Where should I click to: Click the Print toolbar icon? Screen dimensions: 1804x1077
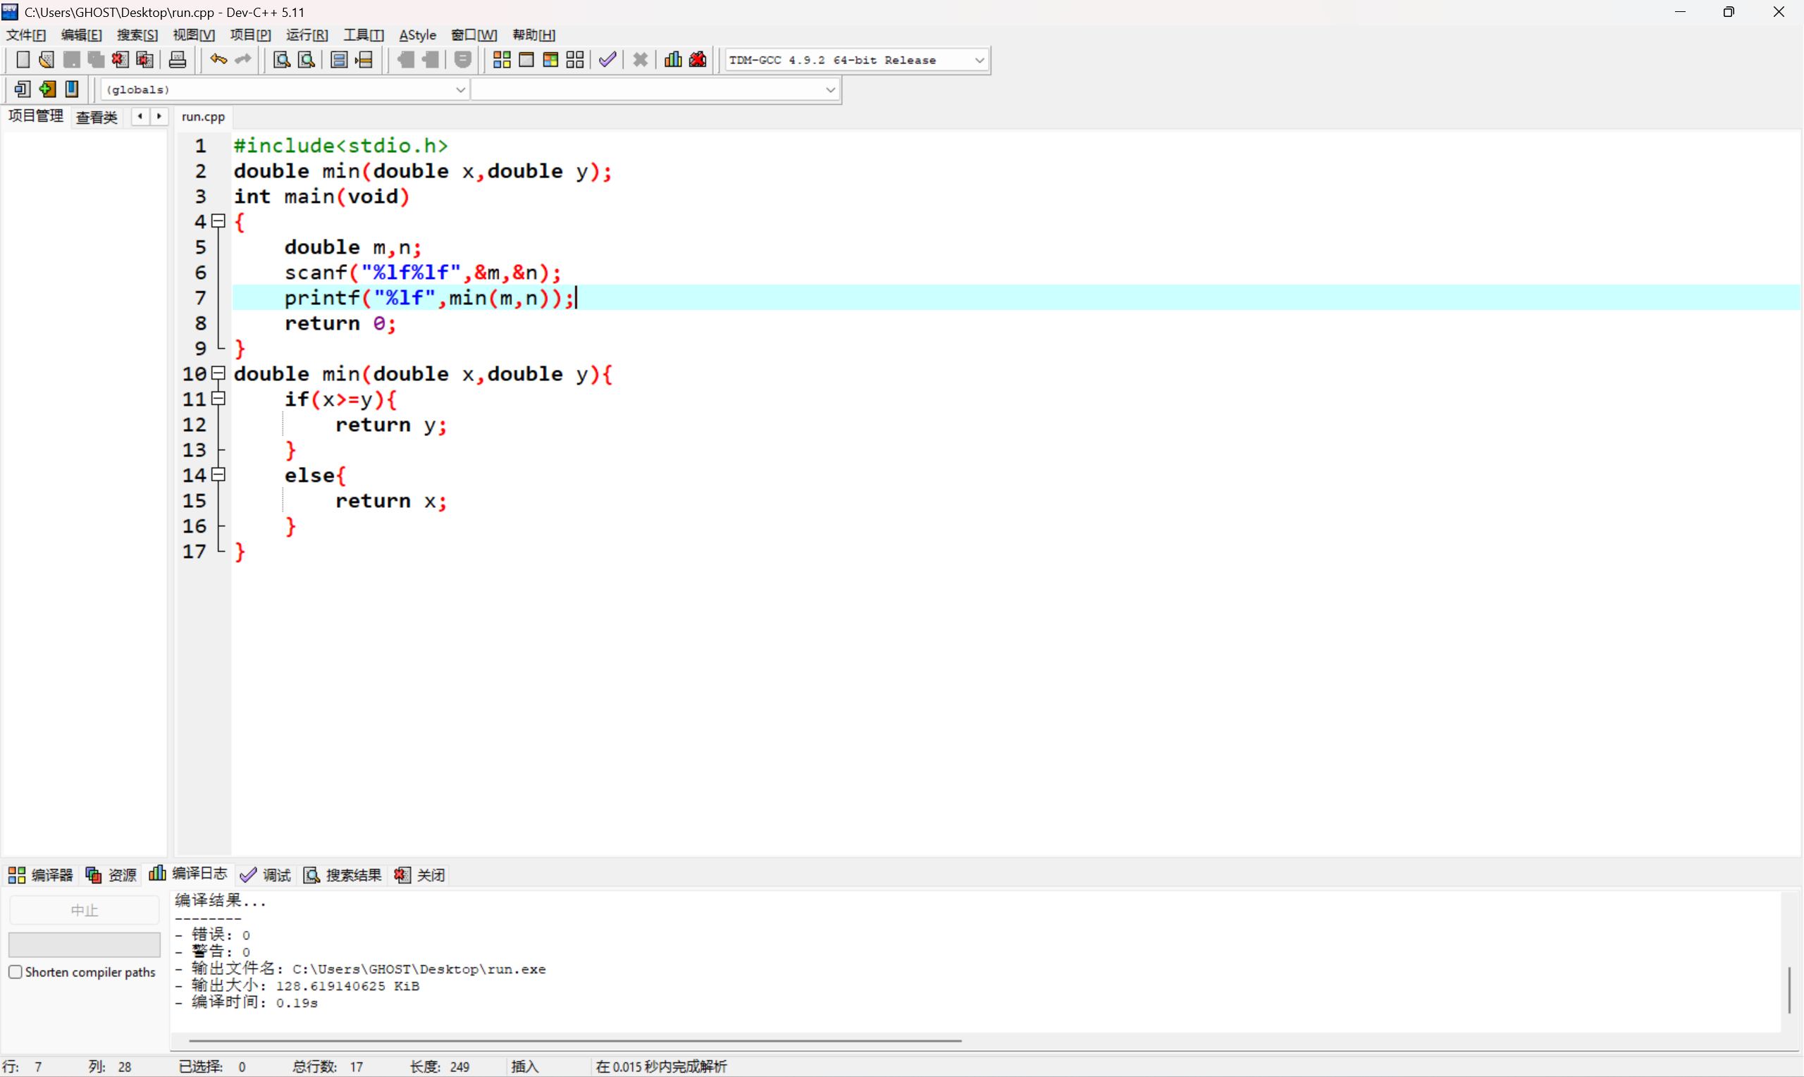178,61
